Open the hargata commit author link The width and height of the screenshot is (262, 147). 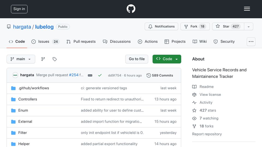27,75
